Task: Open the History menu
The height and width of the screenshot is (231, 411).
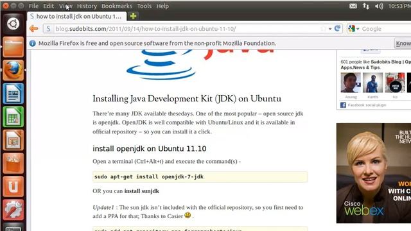Action: tap(87, 6)
